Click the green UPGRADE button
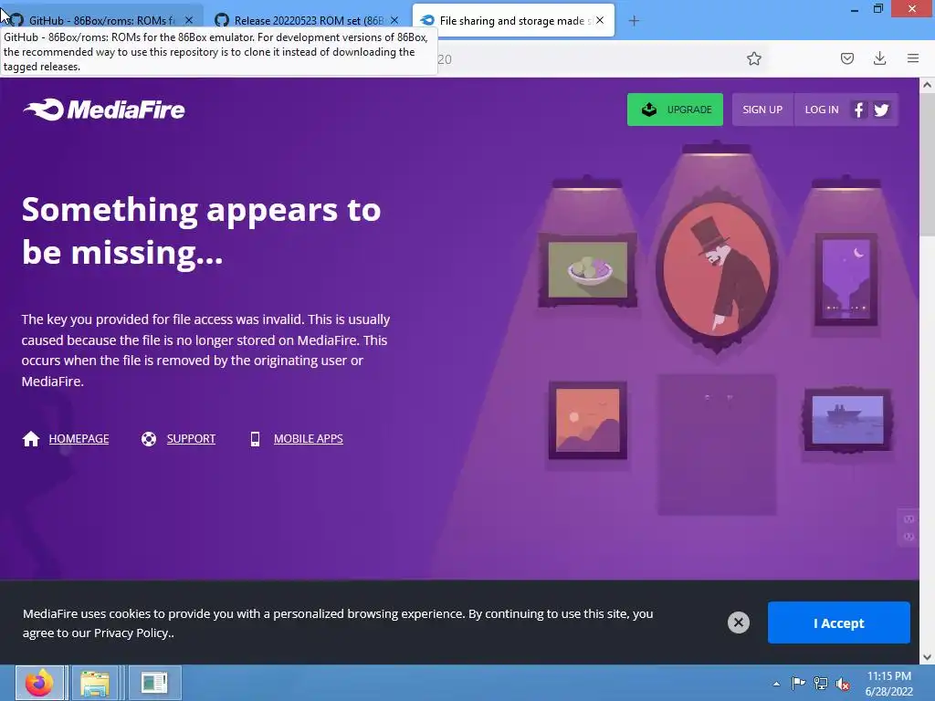Screen dimensions: 935x701 tap(675, 110)
